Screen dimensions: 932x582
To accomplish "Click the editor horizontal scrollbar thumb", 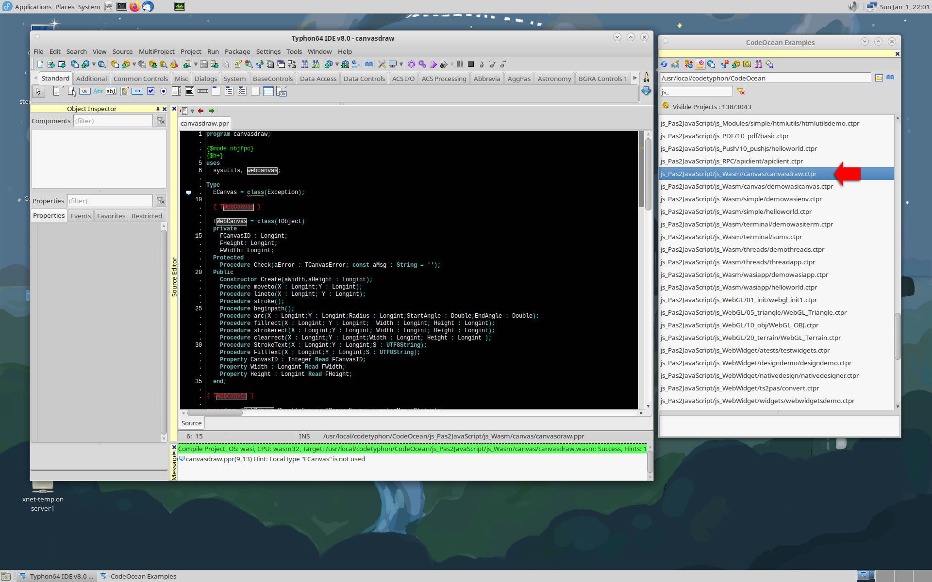I will click(x=215, y=413).
